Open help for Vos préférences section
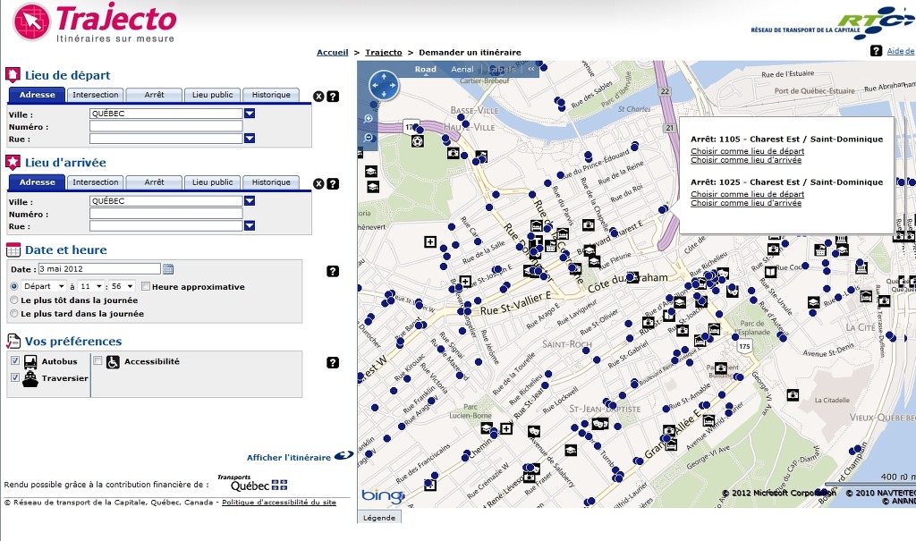The width and height of the screenshot is (916, 541). [x=333, y=362]
